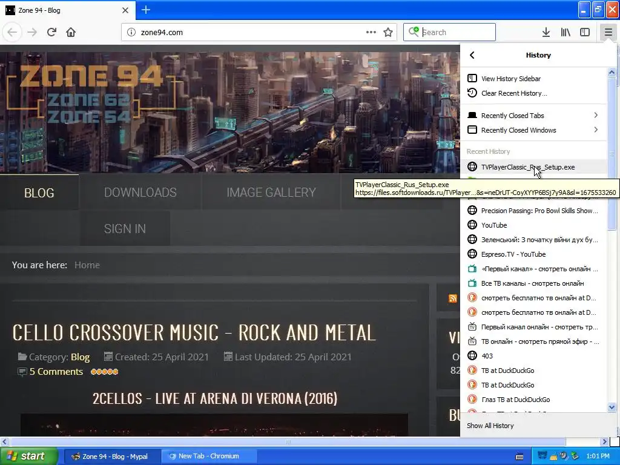Go back with the browser back arrow

(12, 32)
